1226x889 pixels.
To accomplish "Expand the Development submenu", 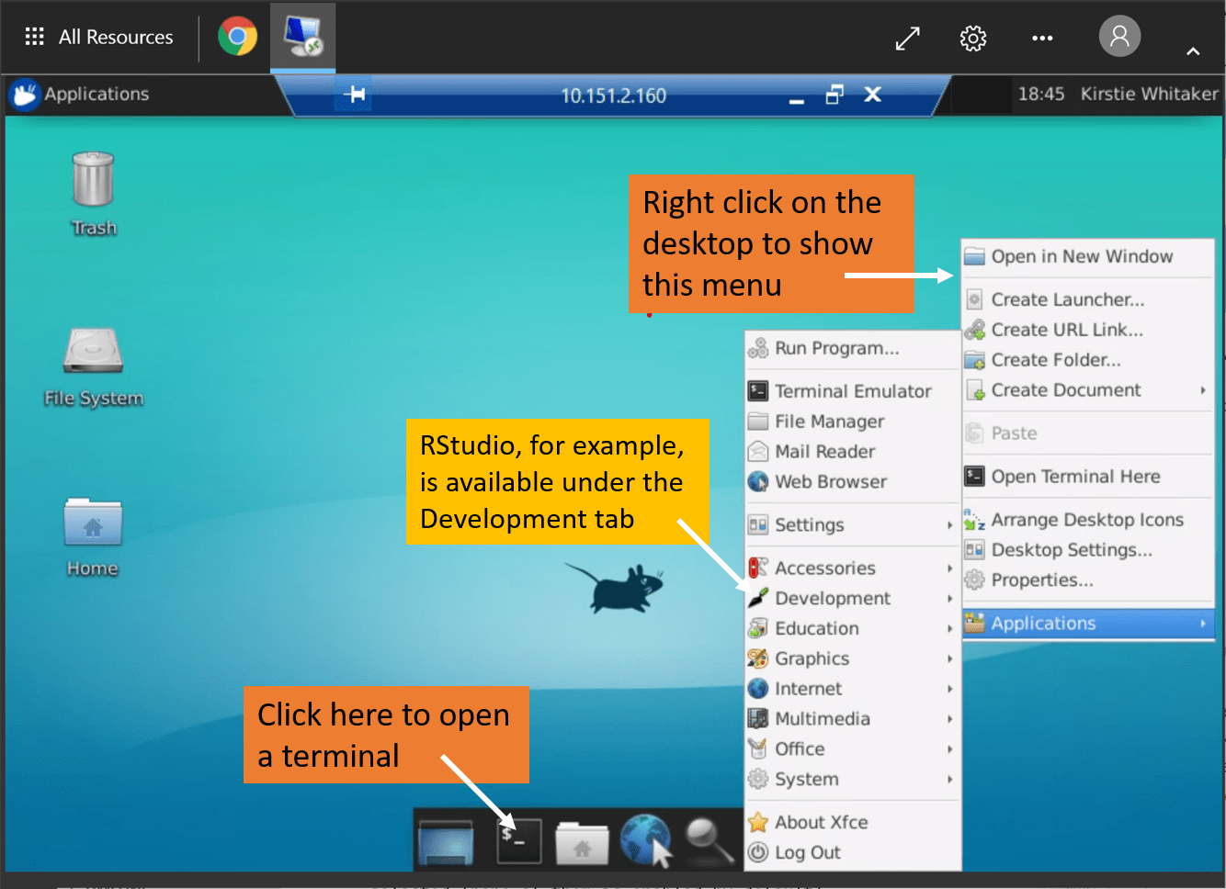I will coord(852,599).
